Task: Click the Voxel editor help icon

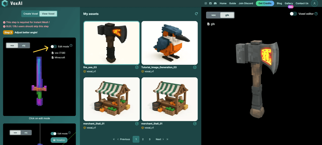Action: coord(316,14)
